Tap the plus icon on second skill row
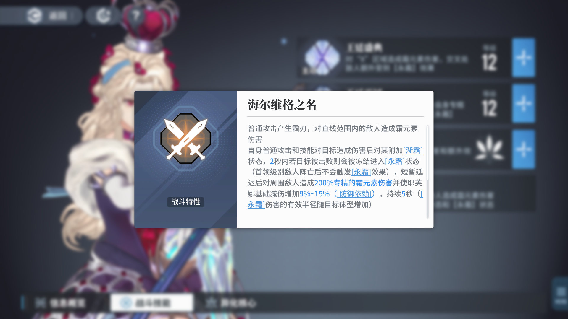The height and width of the screenshot is (319, 568). coord(524,103)
